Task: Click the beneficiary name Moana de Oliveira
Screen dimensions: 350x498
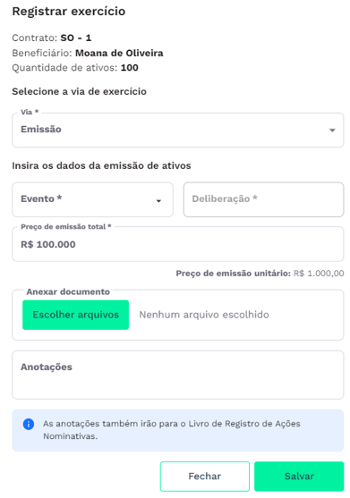Action: pos(119,53)
